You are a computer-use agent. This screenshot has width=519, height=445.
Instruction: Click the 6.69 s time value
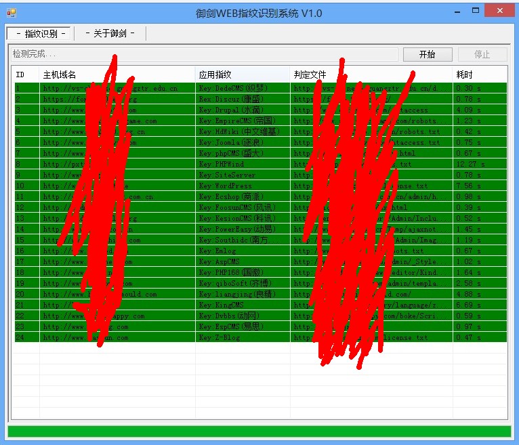pyautogui.click(x=468, y=305)
